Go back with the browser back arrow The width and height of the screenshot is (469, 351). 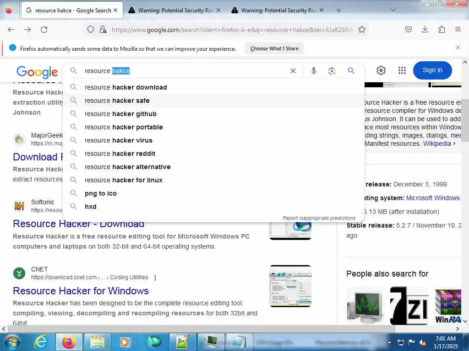11,30
